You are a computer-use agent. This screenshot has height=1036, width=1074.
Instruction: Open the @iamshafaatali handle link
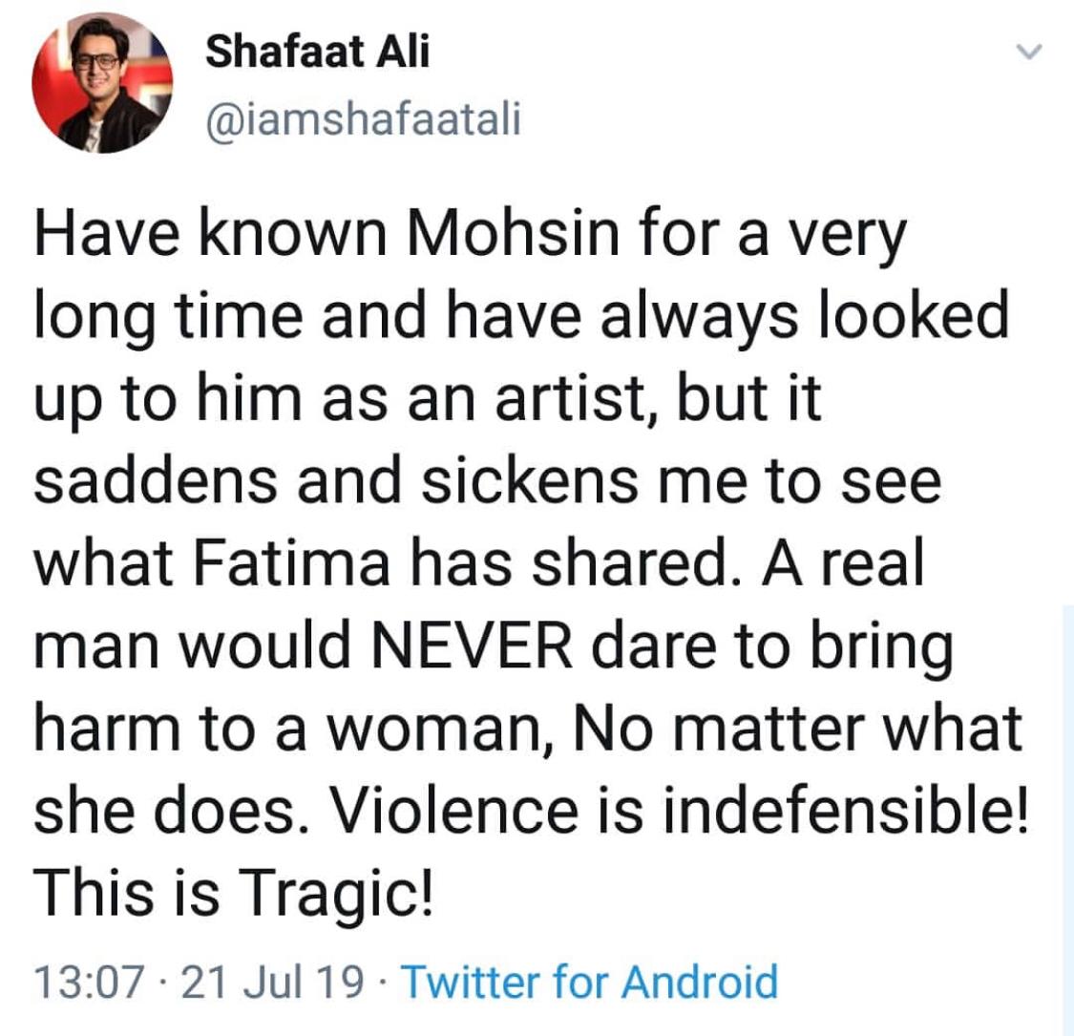[363, 119]
